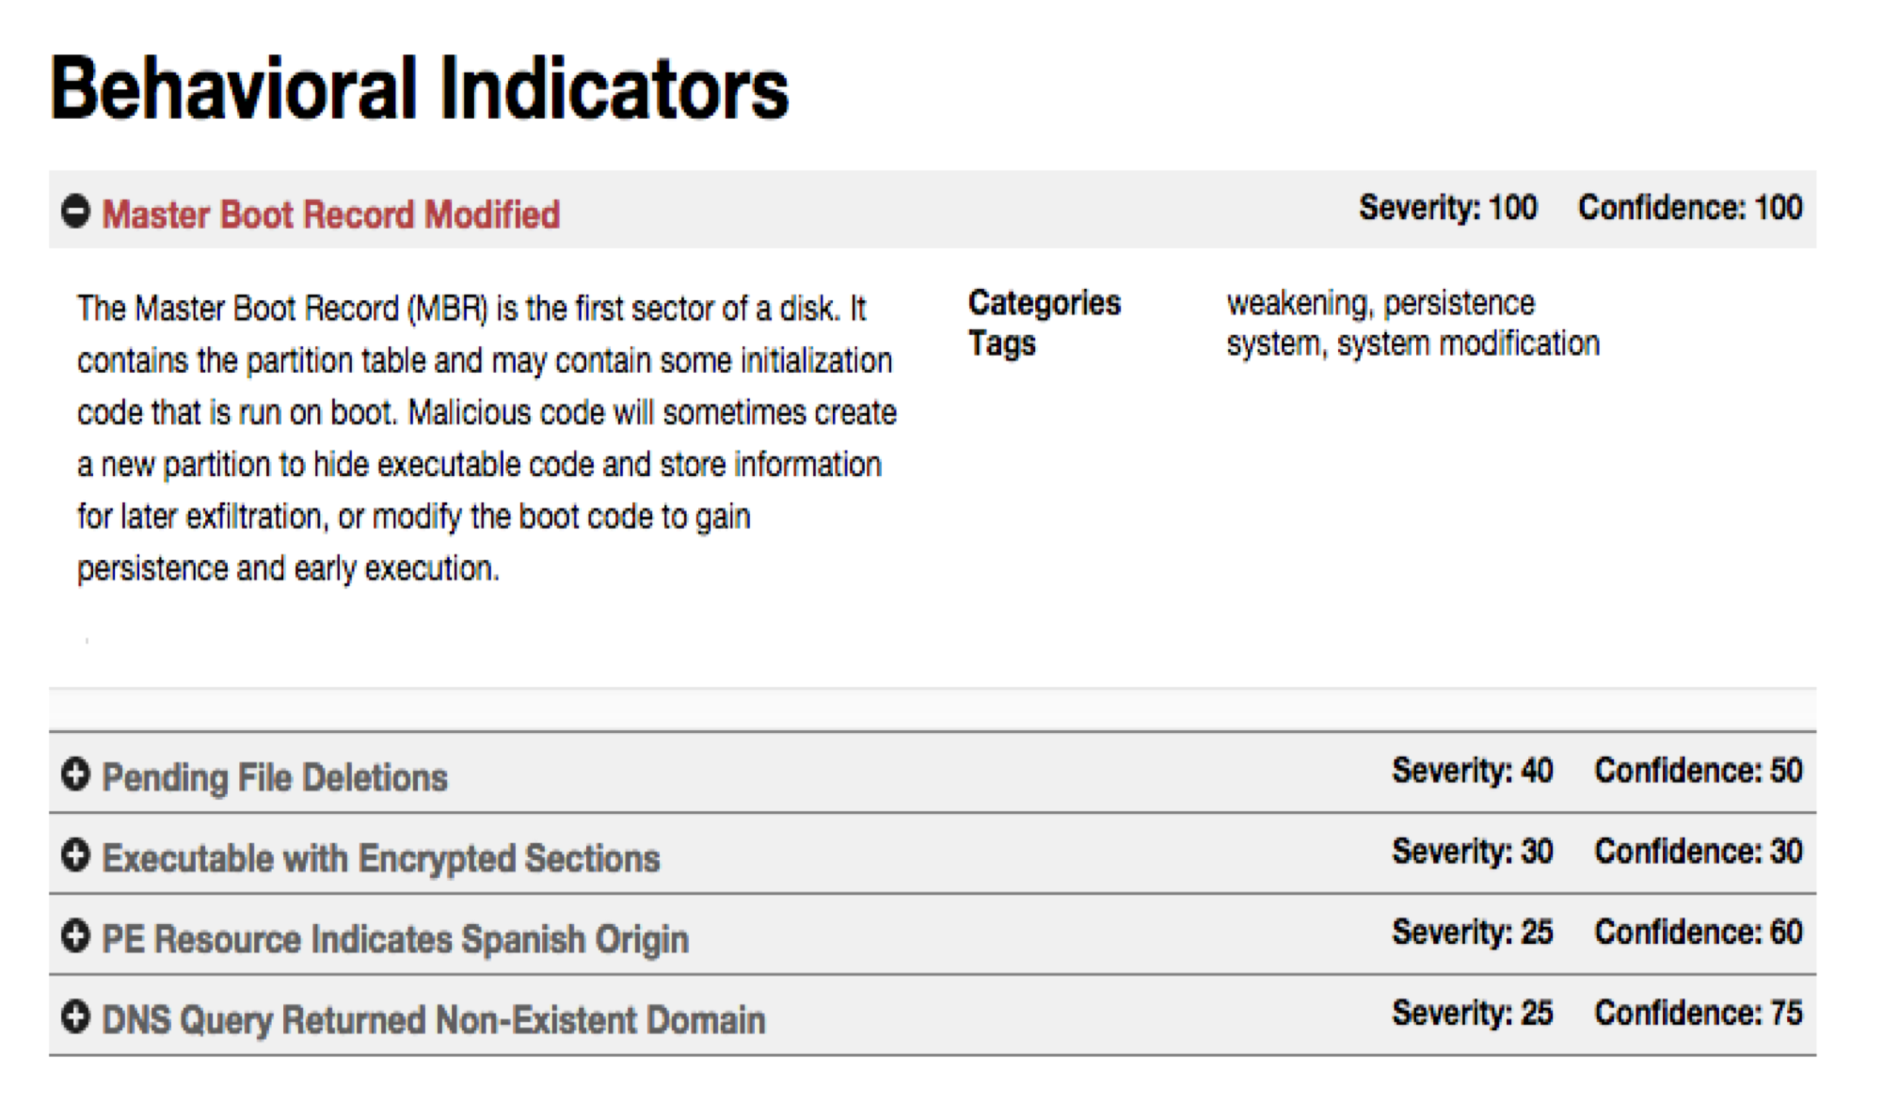Expand PE Resource Indicates Spanish Origin plus icon
Screen dimensions: 1883x1100
76,936
